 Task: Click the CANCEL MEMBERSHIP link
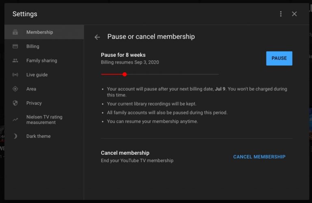[x=259, y=157]
